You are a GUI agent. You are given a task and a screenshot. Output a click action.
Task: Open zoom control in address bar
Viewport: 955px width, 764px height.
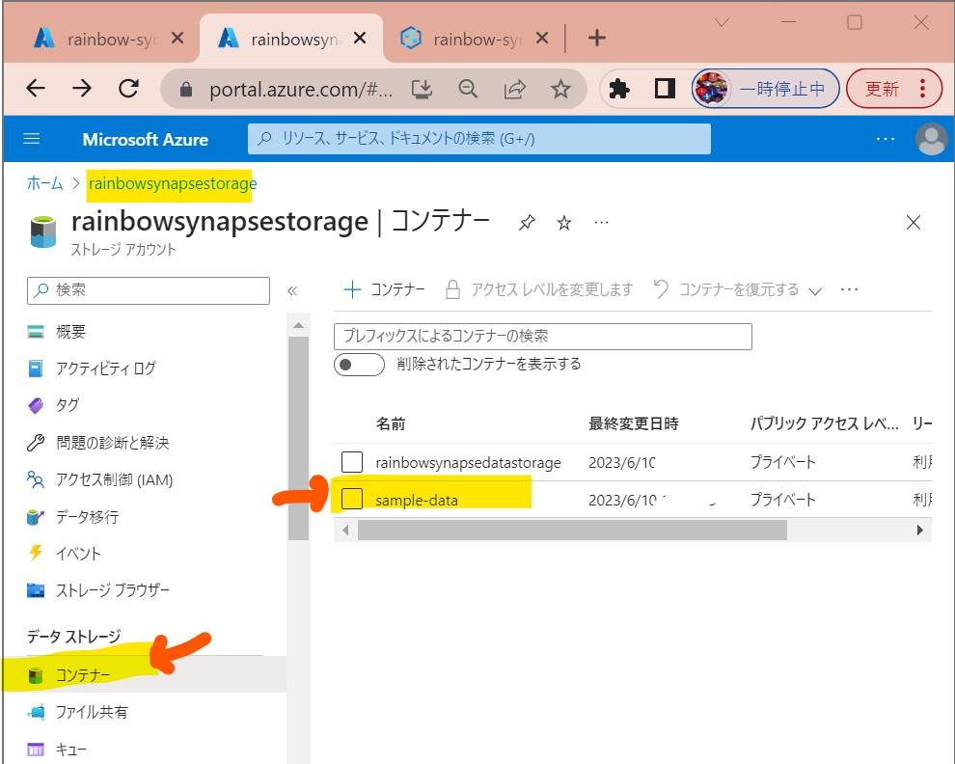[x=468, y=90]
